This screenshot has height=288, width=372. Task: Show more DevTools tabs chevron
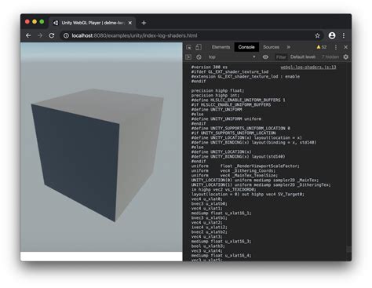point(288,47)
